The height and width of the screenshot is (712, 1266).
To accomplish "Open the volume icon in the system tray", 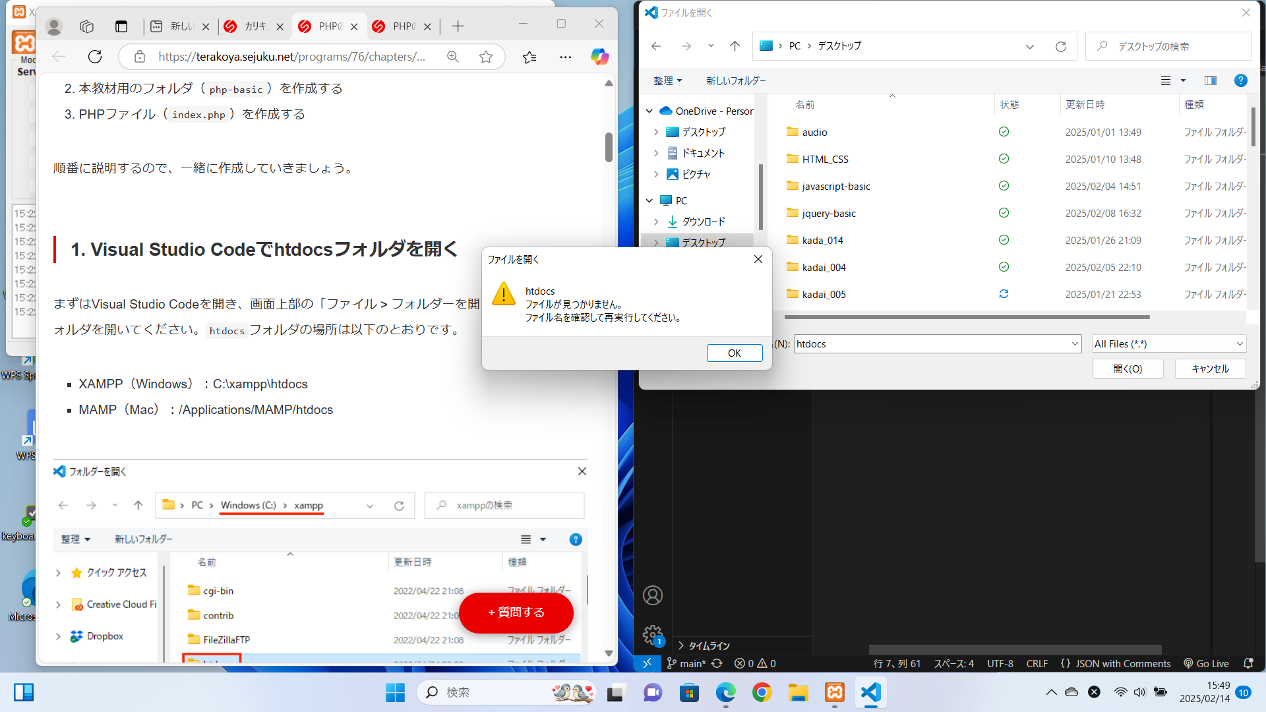I will 1140,692.
